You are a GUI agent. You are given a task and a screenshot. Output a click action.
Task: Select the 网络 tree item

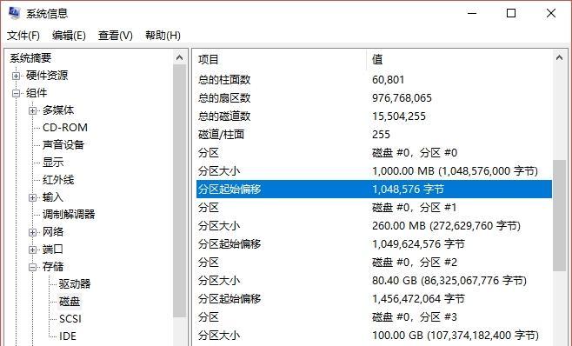(53, 232)
